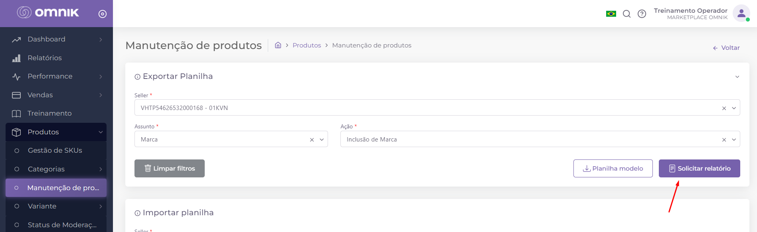Go home via breadcrumb house icon
Viewport: 757px width, 232px height.
pos(278,45)
